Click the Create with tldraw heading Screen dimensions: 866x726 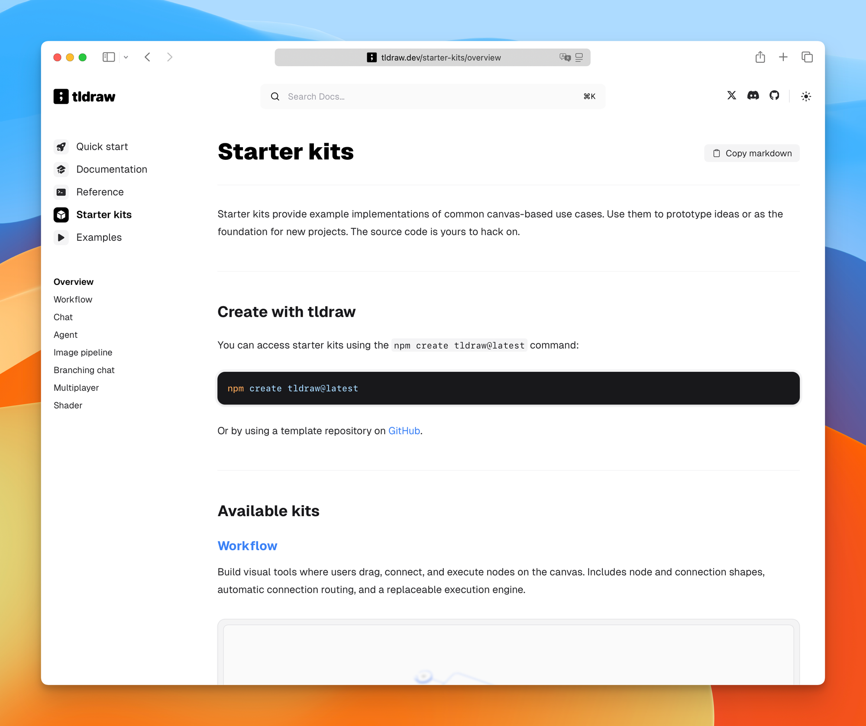287,312
